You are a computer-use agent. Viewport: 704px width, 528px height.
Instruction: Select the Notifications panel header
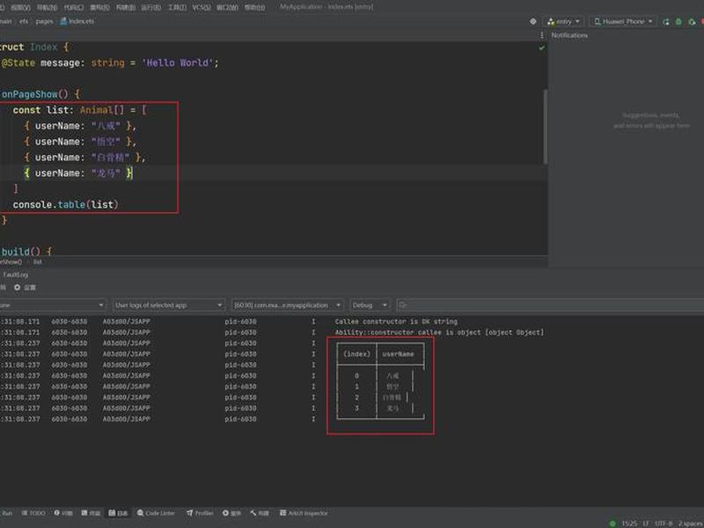(569, 35)
